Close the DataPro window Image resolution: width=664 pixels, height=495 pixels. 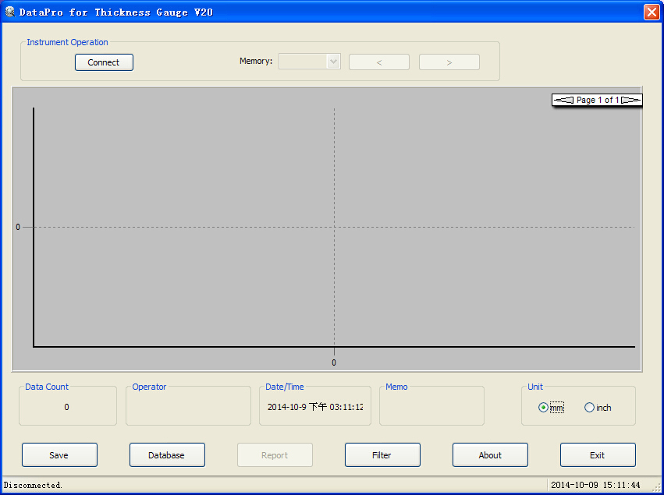point(652,12)
